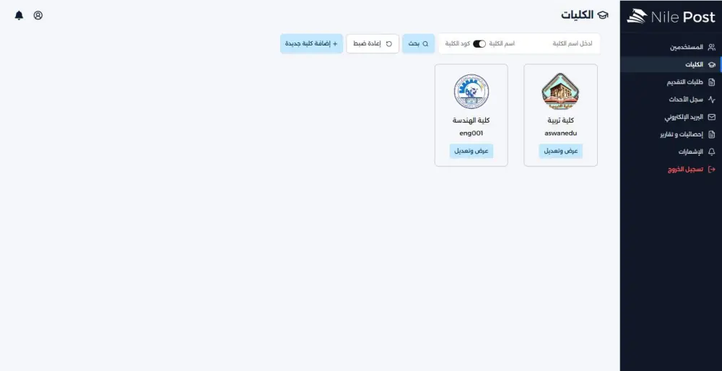Open طلبات التقديم in the sidebar
This screenshot has width=722, height=371.
671,82
